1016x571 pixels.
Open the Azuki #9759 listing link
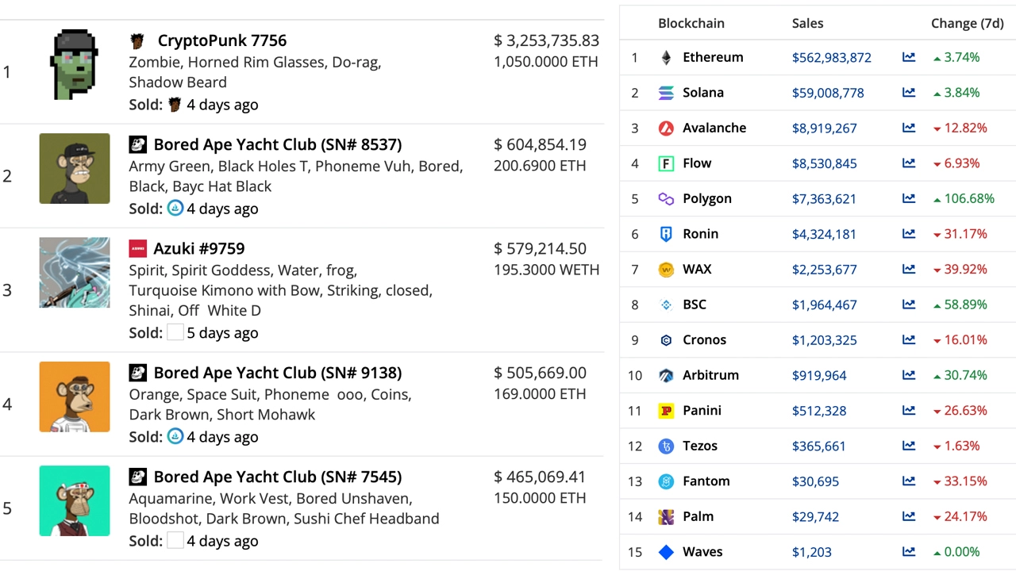(198, 249)
